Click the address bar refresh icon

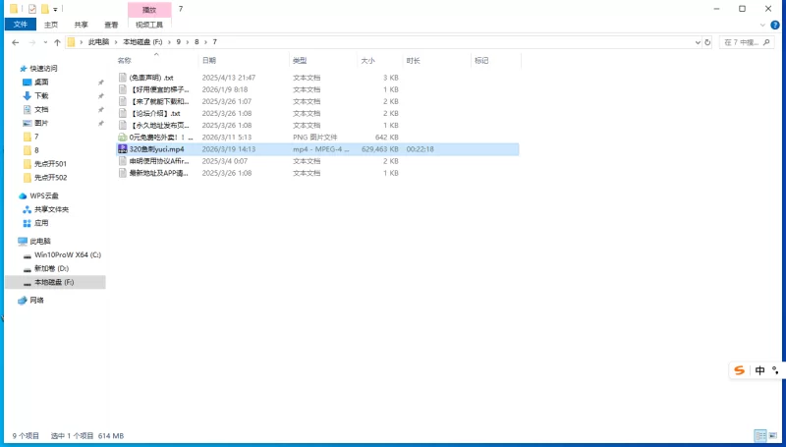coord(709,42)
